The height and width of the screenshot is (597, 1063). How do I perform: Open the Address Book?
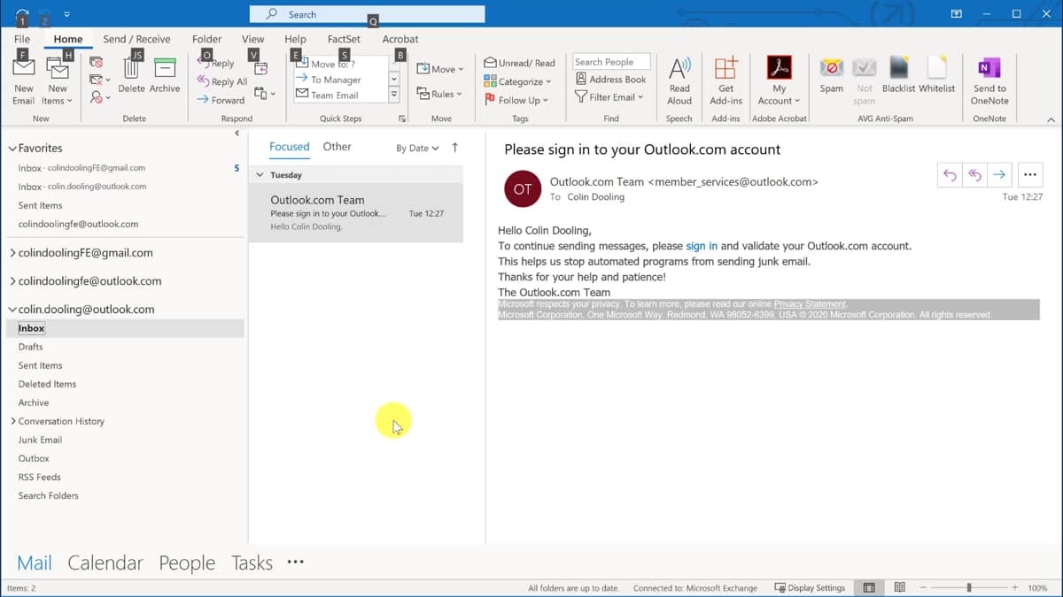(x=610, y=80)
